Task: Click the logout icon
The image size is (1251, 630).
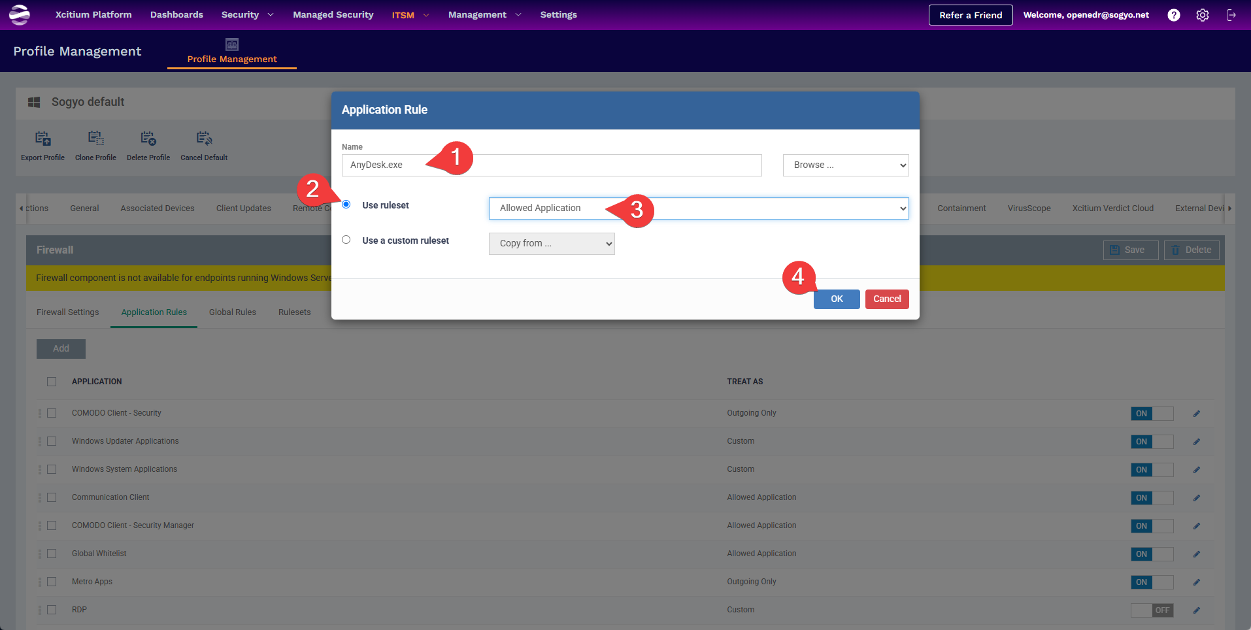Action: [1231, 15]
